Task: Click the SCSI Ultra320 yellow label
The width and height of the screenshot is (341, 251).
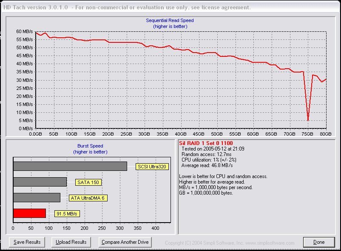Action: coord(152,167)
